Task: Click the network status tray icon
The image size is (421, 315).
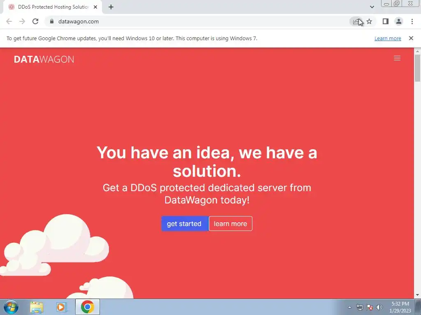Action: (x=359, y=307)
